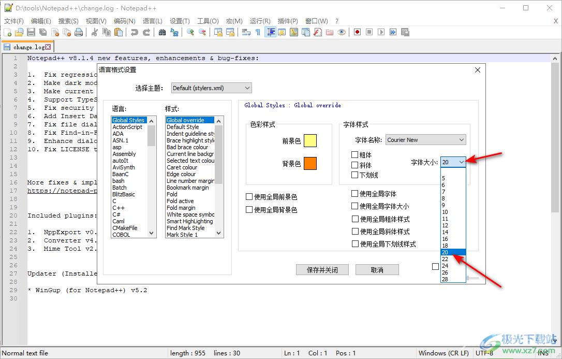This screenshot has height=359, width=562.
Task: Open Folder as Workspace icon
Action: coord(330,32)
